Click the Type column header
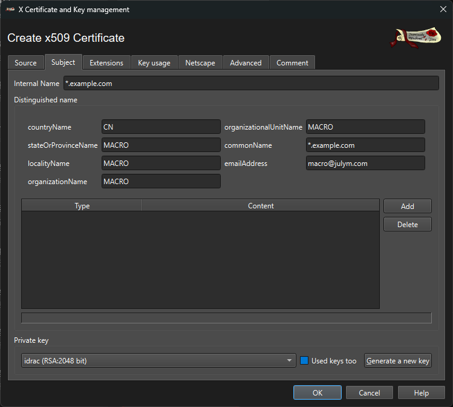 pos(82,206)
